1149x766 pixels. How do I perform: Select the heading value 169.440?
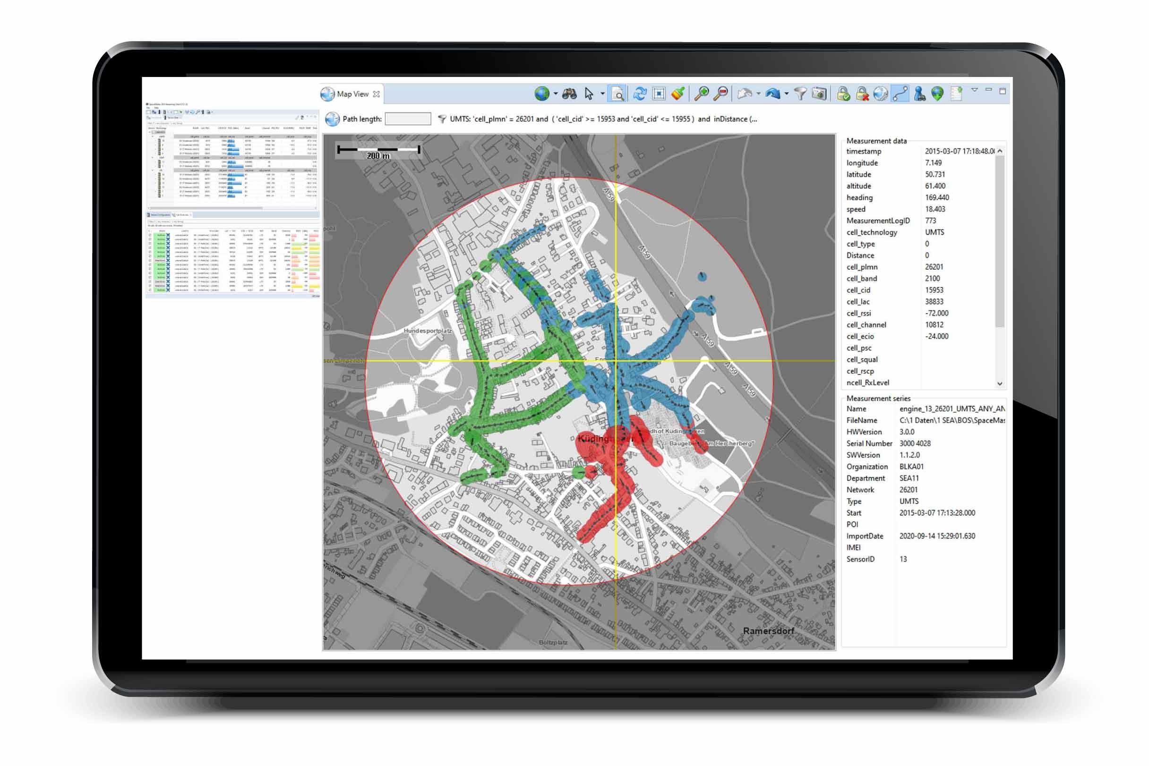pyautogui.click(x=937, y=197)
